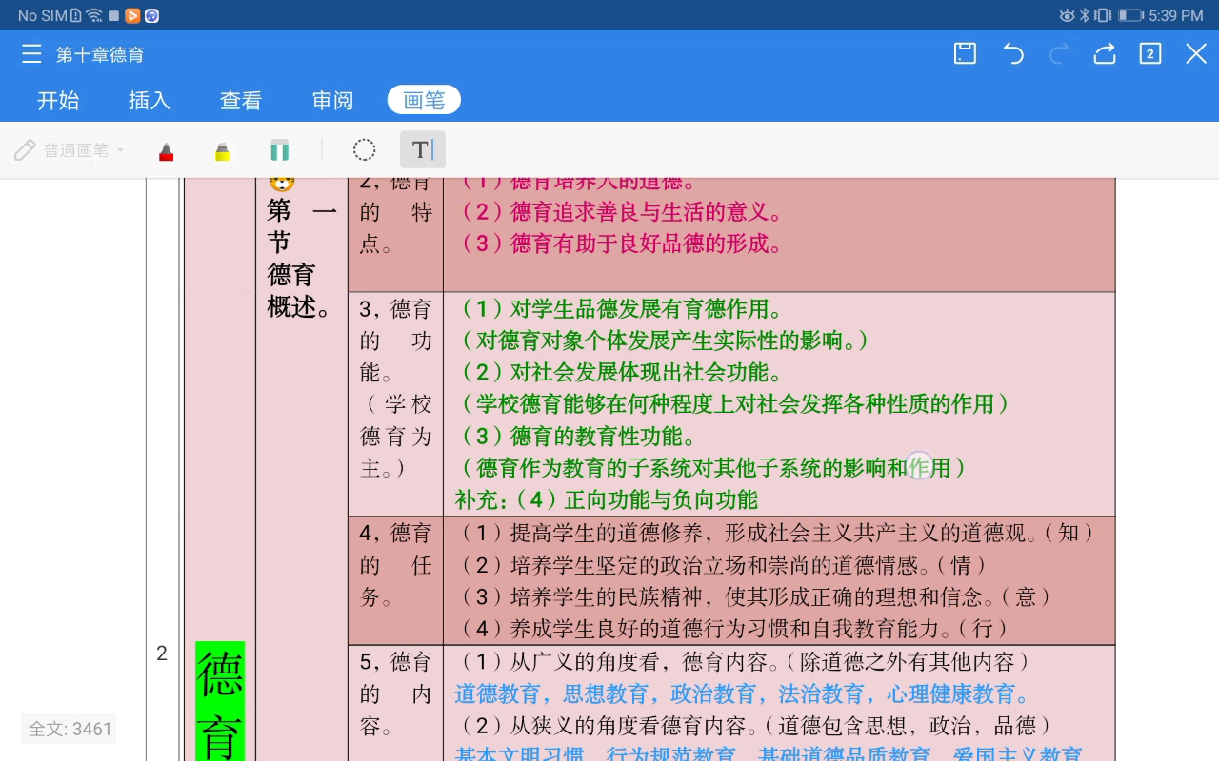Select the yellow highlighter pen
The width and height of the screenshot is (1219, 761).
pyautogui.click(x=223, y=150)
